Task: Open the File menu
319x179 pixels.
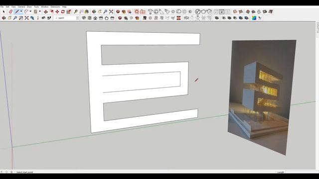Action: 2,6
